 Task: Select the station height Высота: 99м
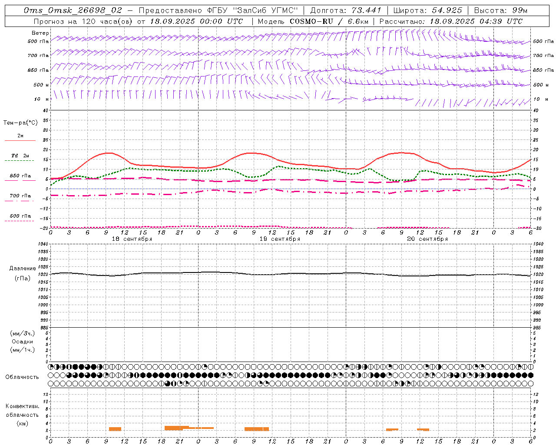click(x=501, y=10)
